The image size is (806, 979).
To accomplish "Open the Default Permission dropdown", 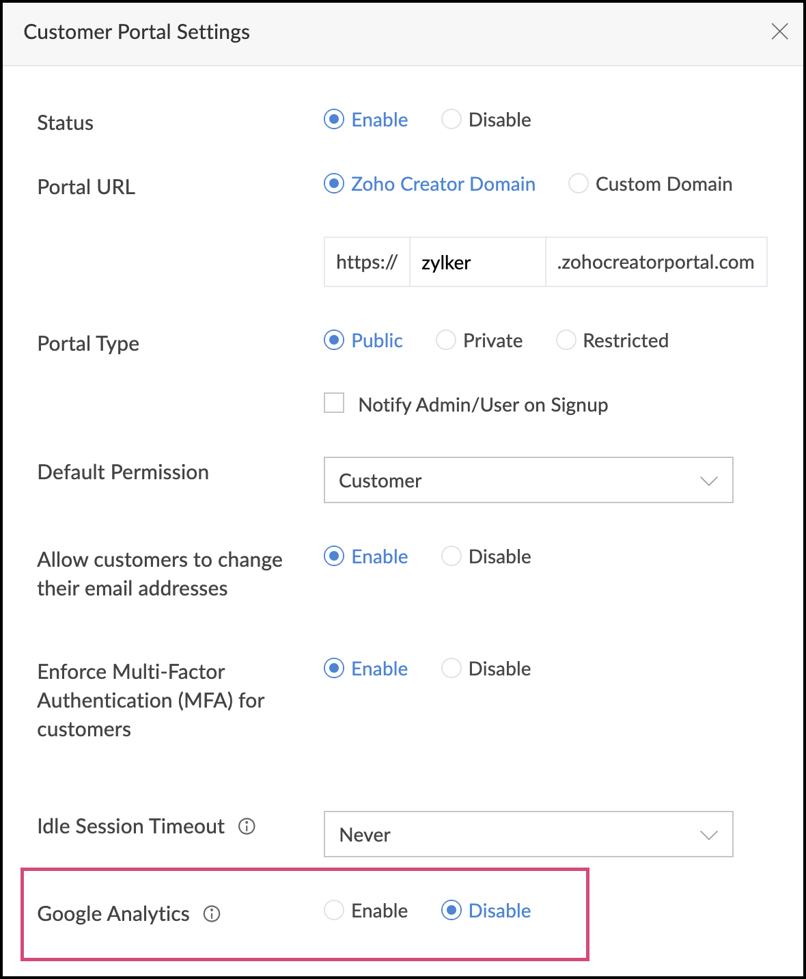I will 528,481.
